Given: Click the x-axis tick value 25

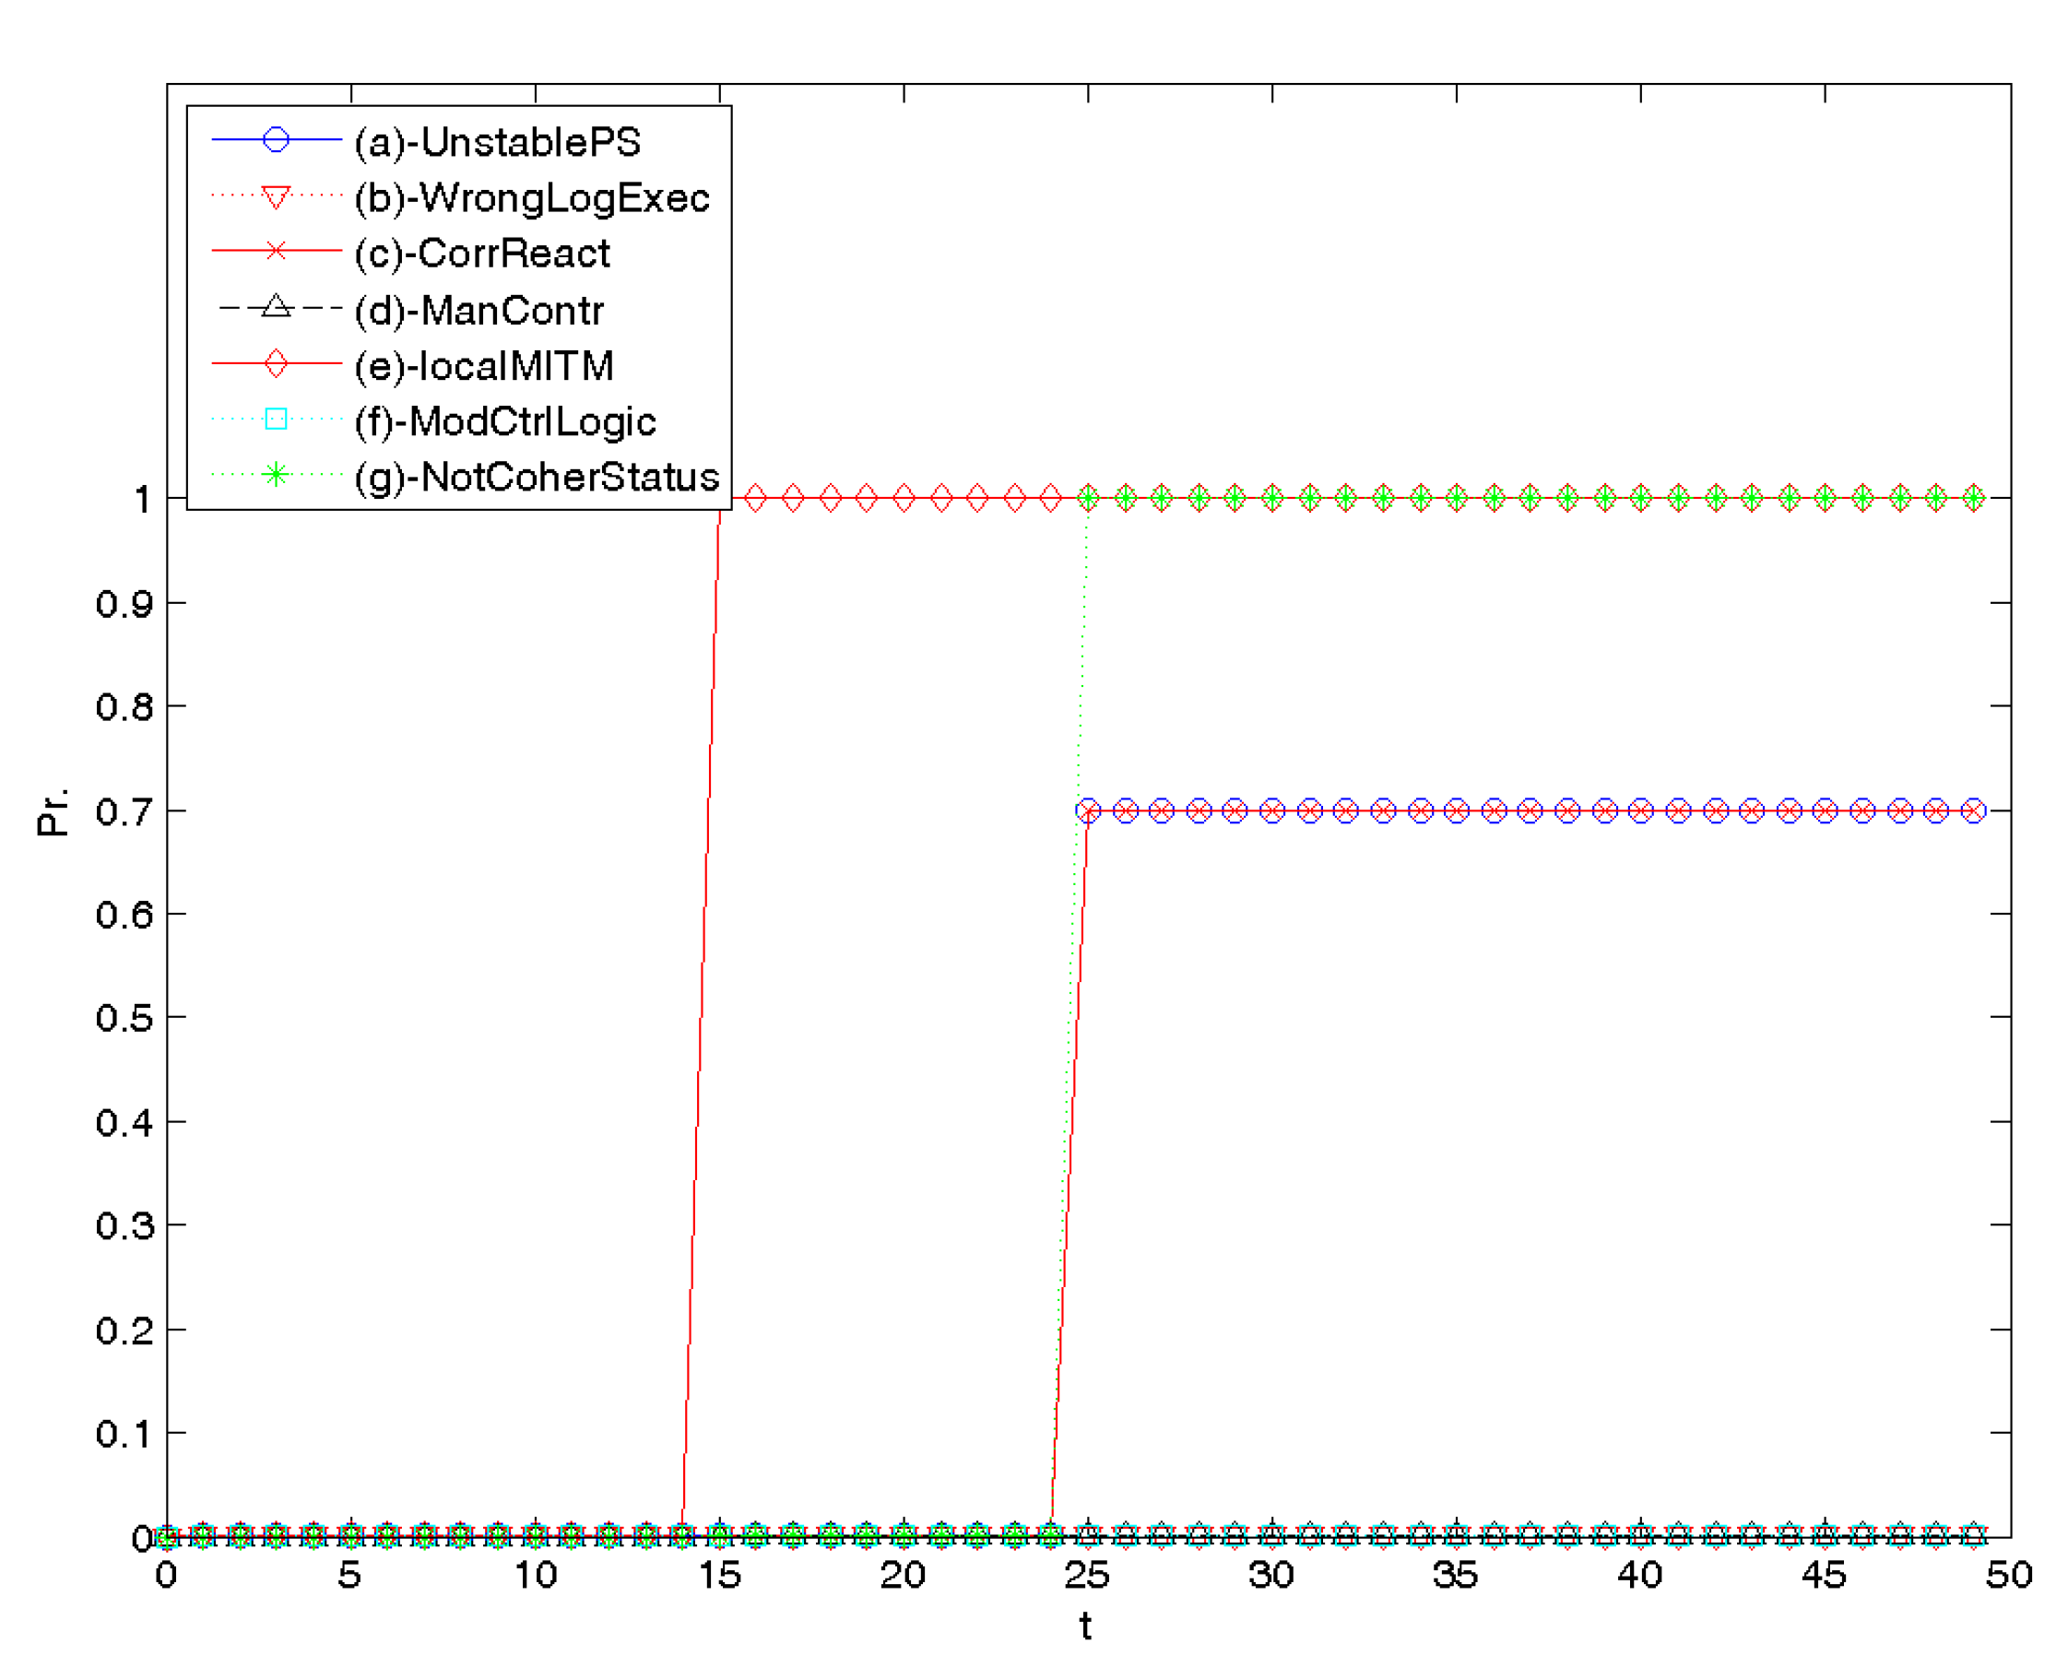Looking at the screenshot, I should pyautogui.click(x=1087, y=1576).
